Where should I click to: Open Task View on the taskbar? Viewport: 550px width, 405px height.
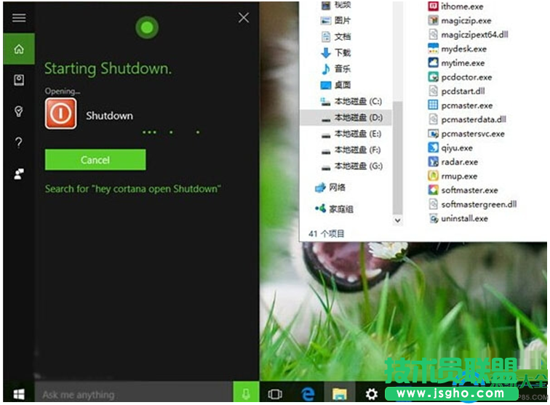(x=275, y=394)
